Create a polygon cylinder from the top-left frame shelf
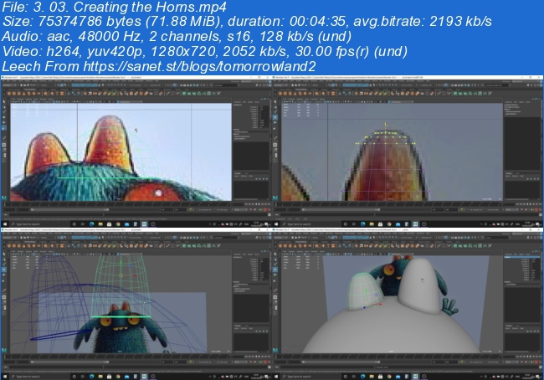 [x=19, y=94]
